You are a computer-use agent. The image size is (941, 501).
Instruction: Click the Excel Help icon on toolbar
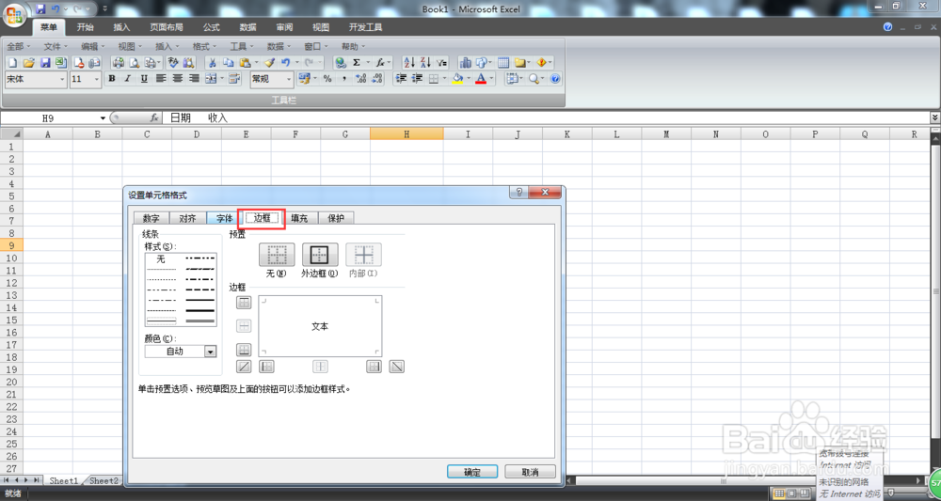point(555,79)
